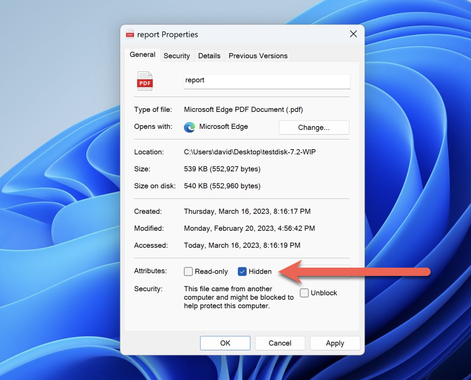471x380 pixels.
Task: Click the Created date Thursday, March 16, 2023
Action: point(247,211)
